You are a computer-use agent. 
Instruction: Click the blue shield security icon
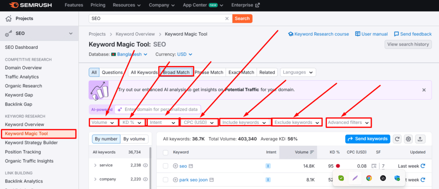[x=397, y=178]
